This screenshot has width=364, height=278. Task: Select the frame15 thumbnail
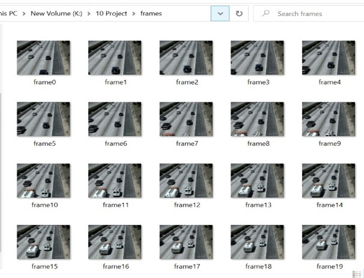coord(44,242)
